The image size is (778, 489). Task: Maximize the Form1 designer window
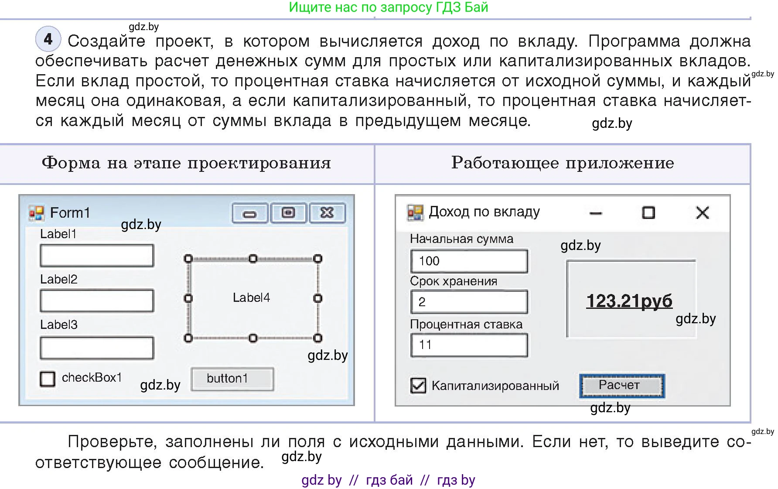pyautogui.click(x=288, y=213)
